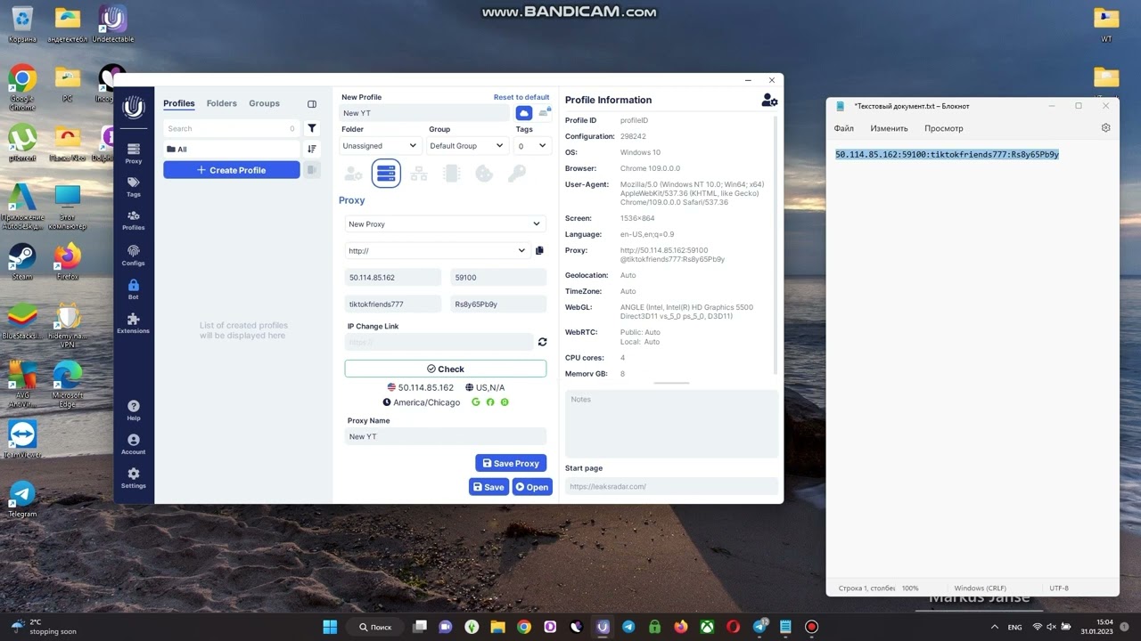Click the Save Proxy button
The image size is (1141, 641).
click(x=511, y=463)
